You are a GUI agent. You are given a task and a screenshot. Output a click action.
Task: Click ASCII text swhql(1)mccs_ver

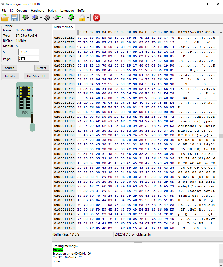[x=197, y=186]
